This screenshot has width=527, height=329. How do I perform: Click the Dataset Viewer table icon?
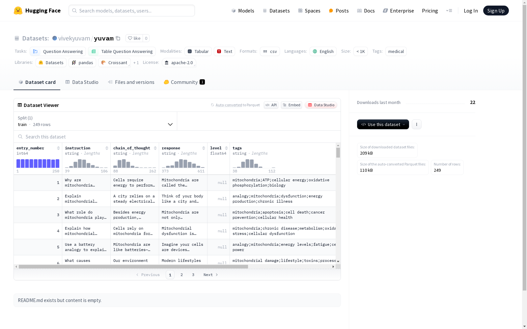pos(20,105)
